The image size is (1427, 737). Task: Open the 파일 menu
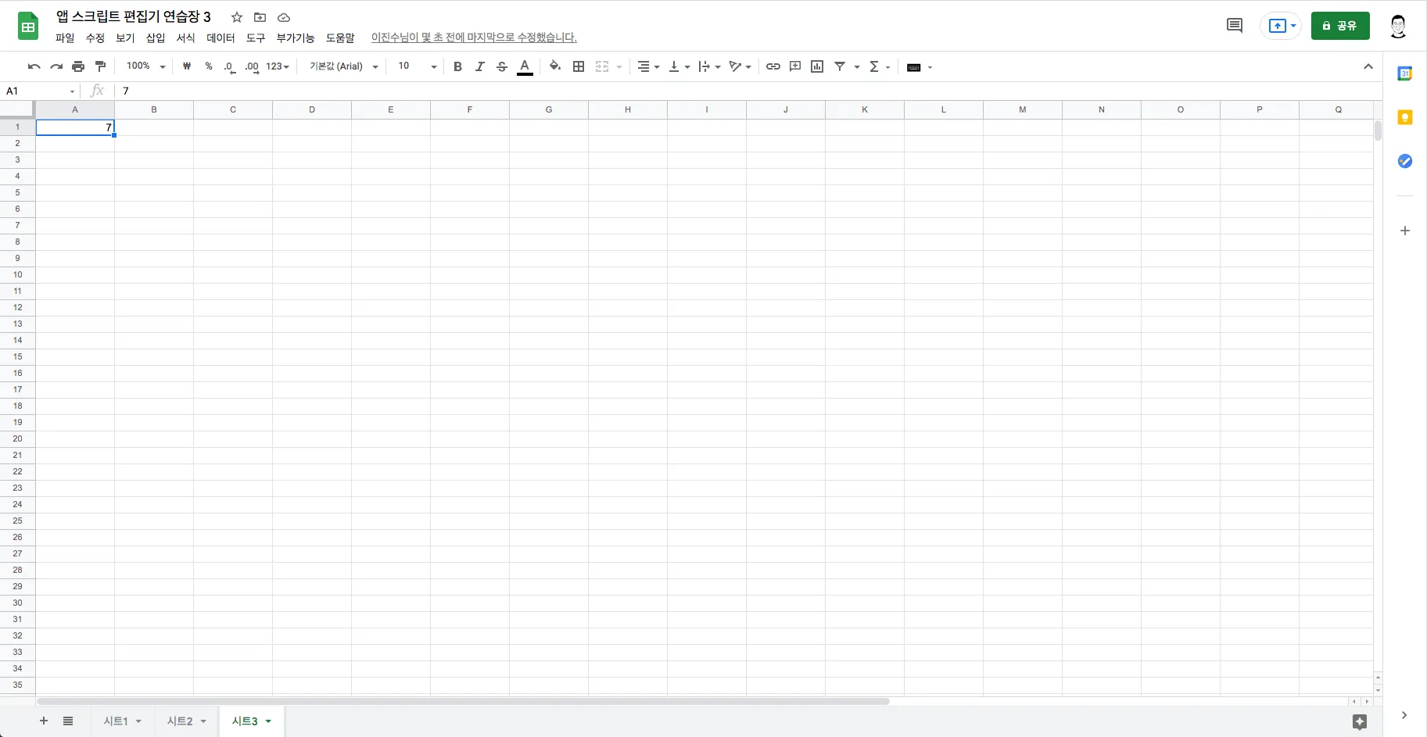pos(65,38)
